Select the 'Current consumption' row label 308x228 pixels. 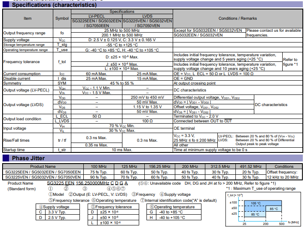pos(22,74)
